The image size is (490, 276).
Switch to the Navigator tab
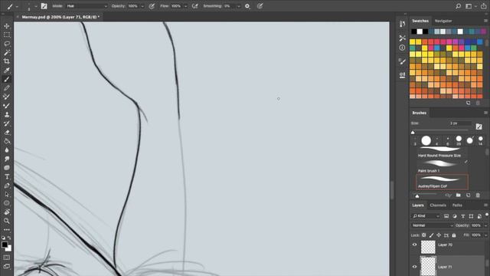pyautogui.click(x=443, y=21)
